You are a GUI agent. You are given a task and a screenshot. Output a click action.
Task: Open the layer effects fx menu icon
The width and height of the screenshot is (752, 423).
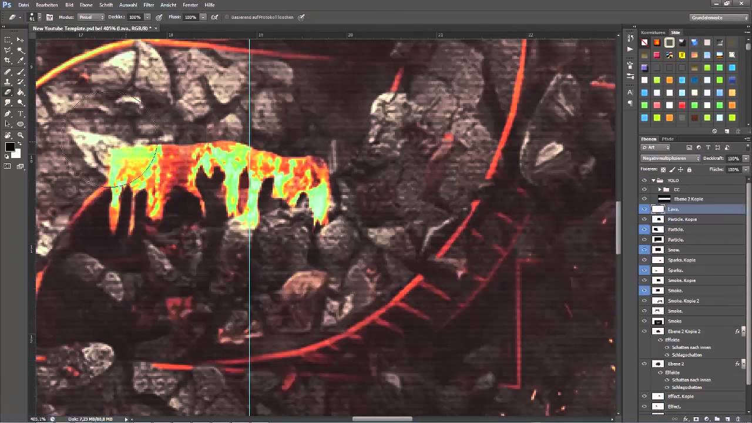point(686,419)
